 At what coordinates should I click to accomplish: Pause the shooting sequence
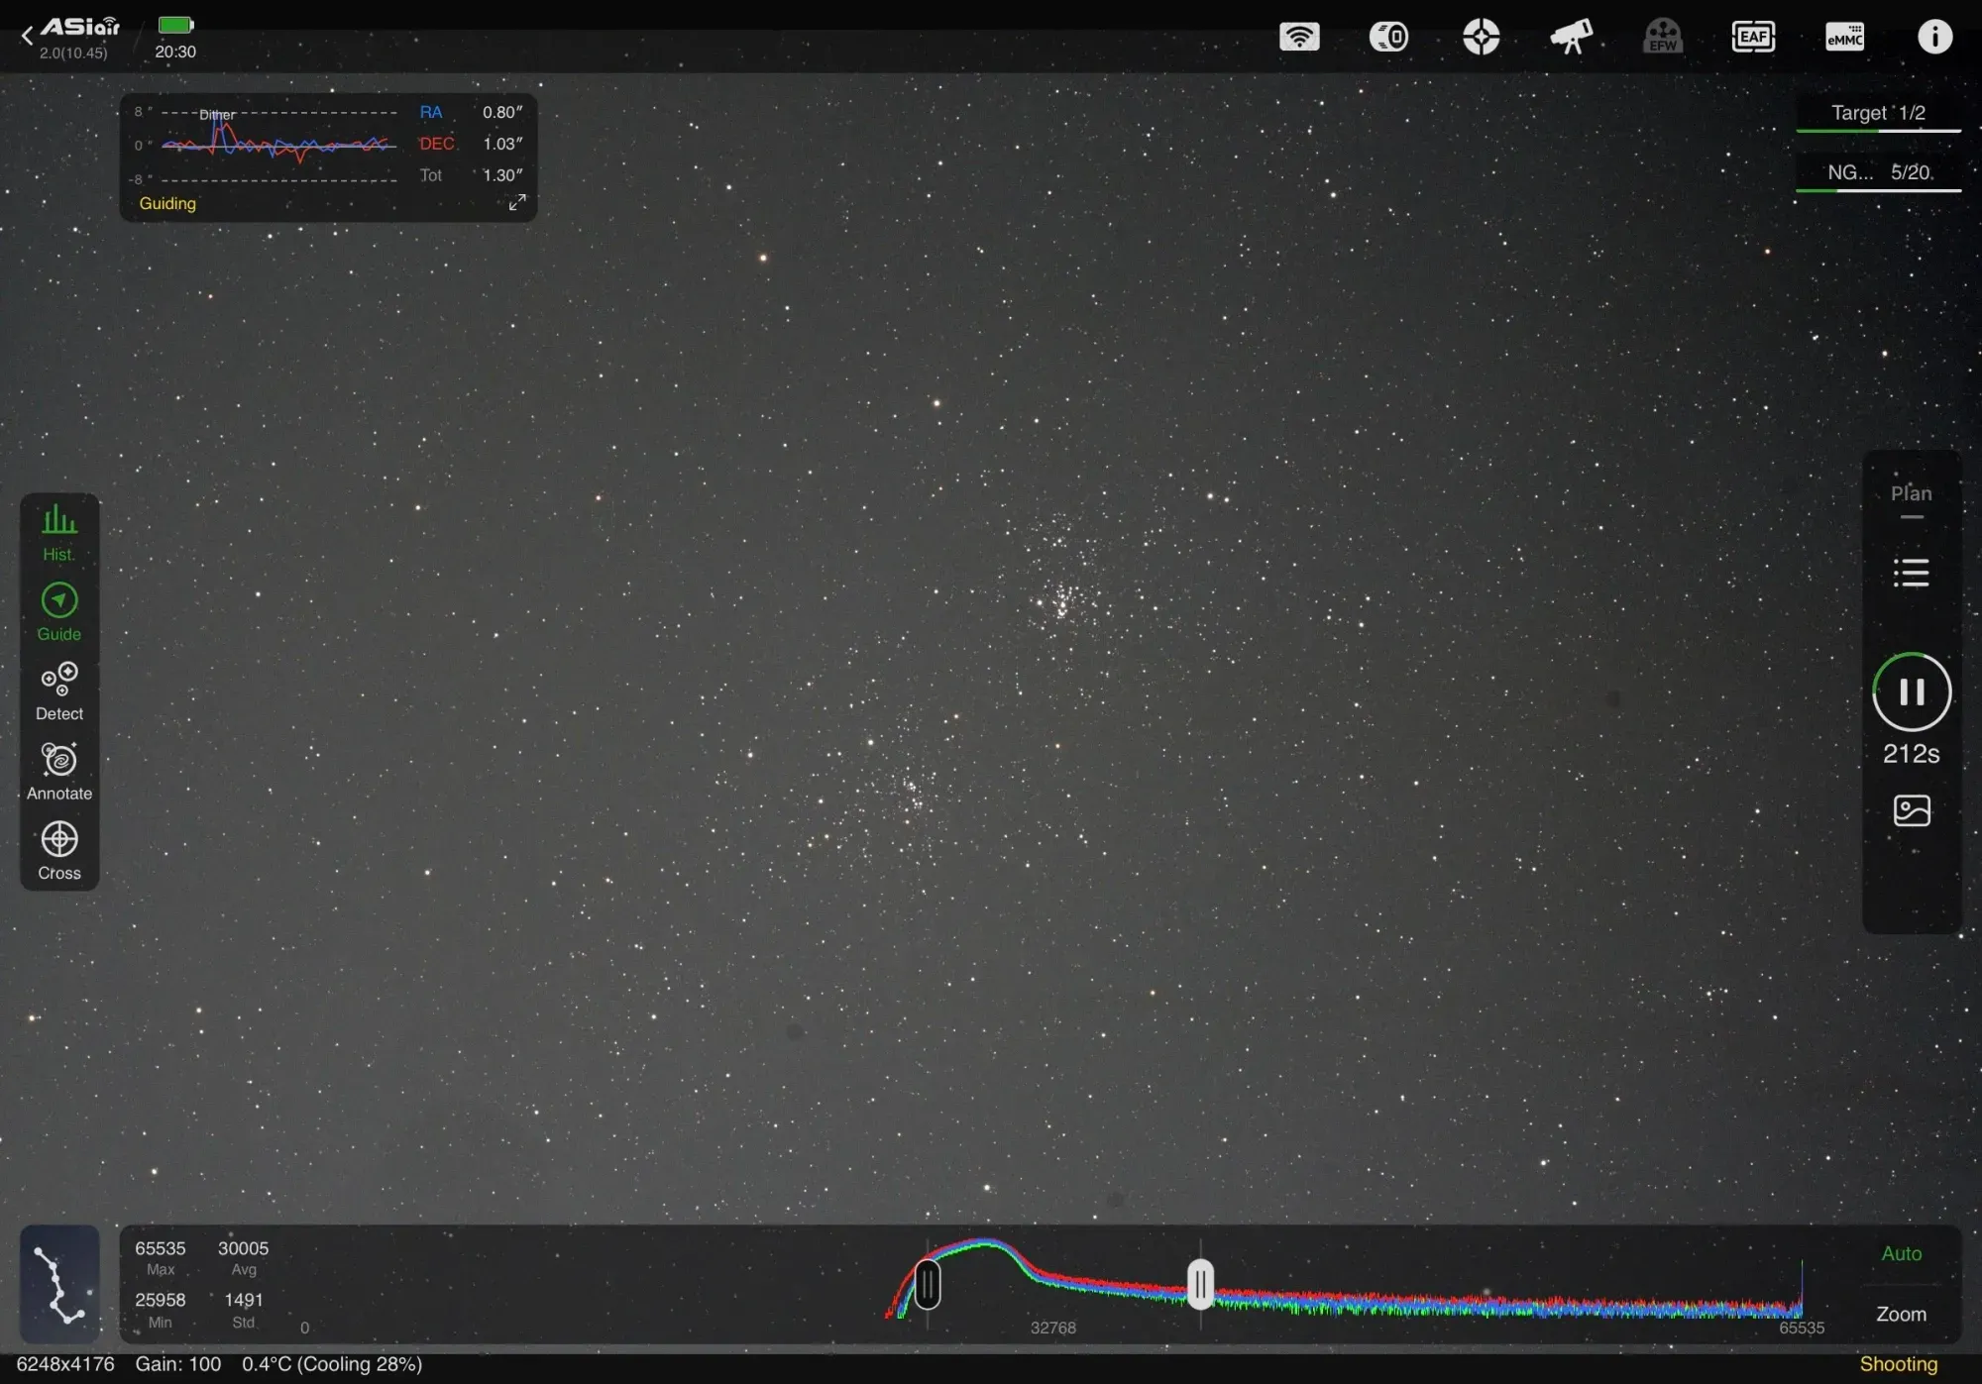(1911, 692)
